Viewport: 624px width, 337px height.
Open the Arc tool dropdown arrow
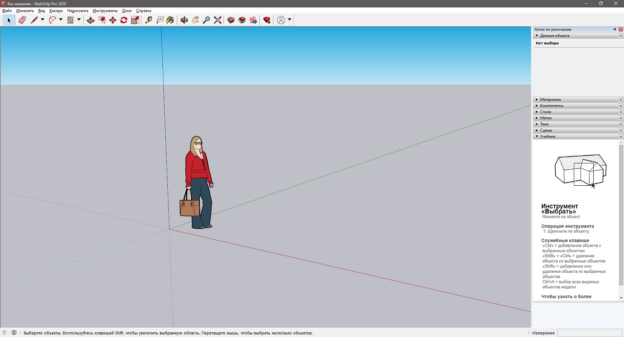click(x=61, y=20)
